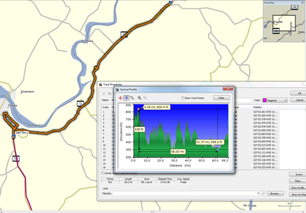Toggle the Center map on selected items checkbox
306x213 pixels.
click(103, 173)
